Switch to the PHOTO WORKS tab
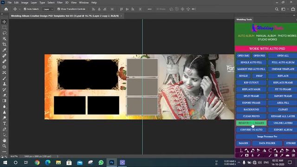 pyautogui.click(x=287, y=36)
